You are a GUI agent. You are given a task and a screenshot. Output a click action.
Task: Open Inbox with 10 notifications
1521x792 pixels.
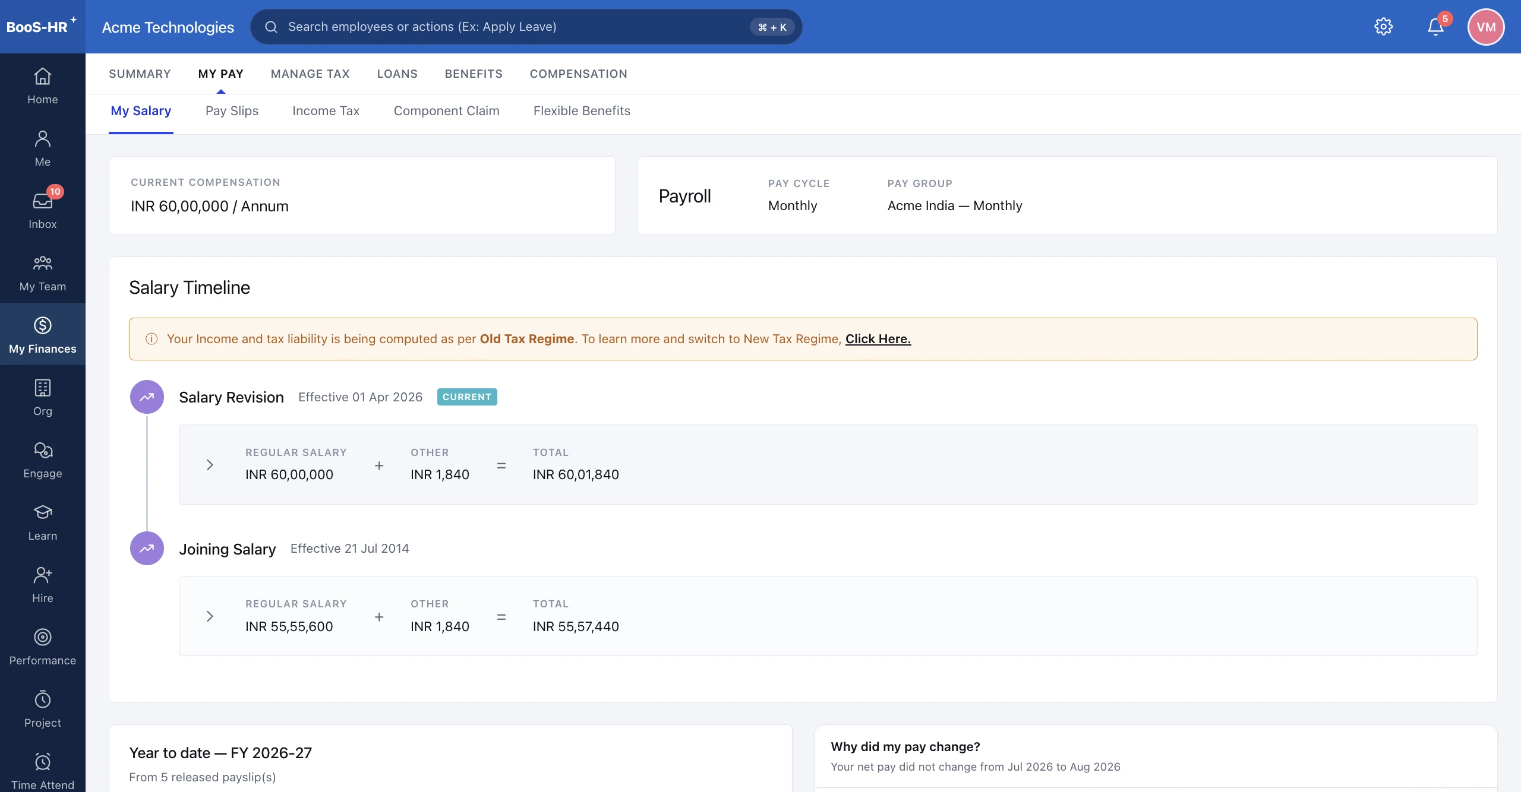(42, 211)
